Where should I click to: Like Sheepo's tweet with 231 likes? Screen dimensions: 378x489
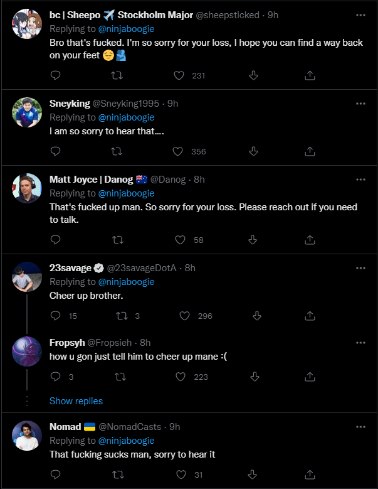coord(179,75)
